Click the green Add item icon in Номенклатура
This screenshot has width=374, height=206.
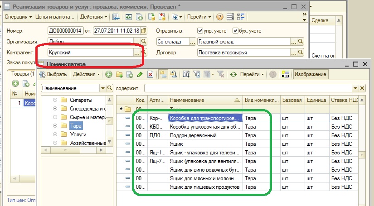[109, 74]
